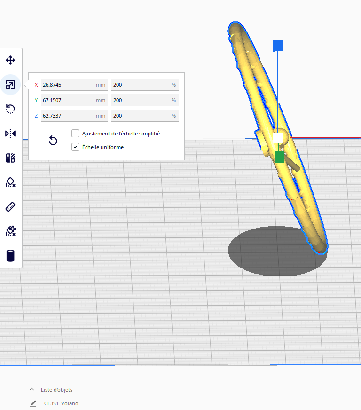
Task: Edit the X scale percentage field
Action: (145, 85)
